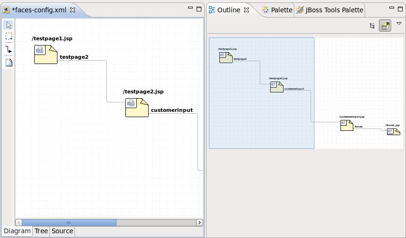The image size is (406, 238).
Task: Click /finish.jsp thumbnail in Outline overview
Action: pyautogui.click(x=394, y=131)
